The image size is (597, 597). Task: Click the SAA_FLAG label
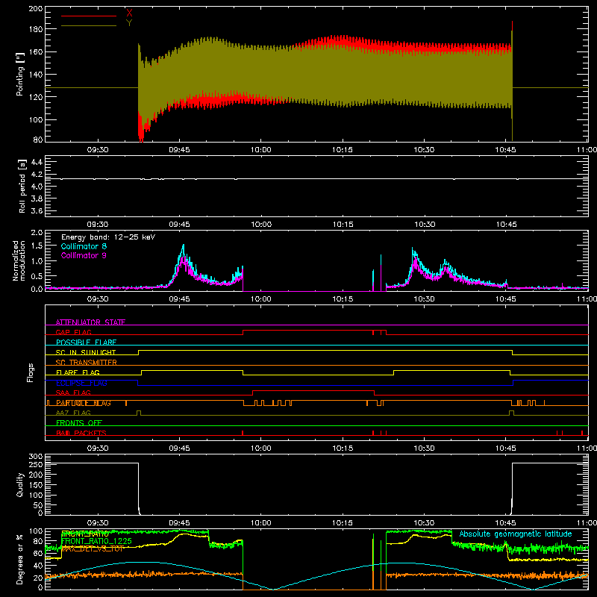pos(73,393)
